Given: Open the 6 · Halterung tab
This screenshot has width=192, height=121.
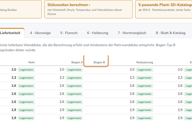Looking at the screenshot, I should pos(98,33).
